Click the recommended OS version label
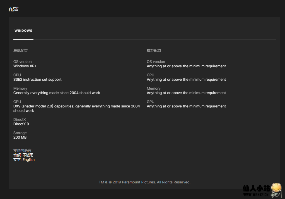285x199 pixels. point(156,62)
